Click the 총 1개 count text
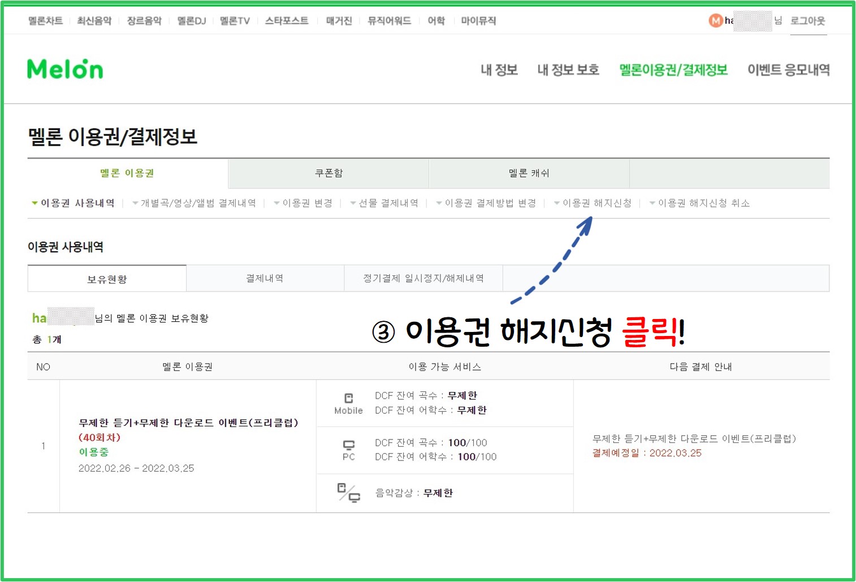Screen dimensions: 856x582 point(47,339)
